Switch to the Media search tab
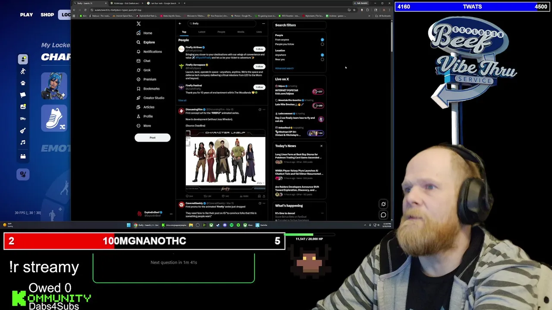 tap(241, 32)
